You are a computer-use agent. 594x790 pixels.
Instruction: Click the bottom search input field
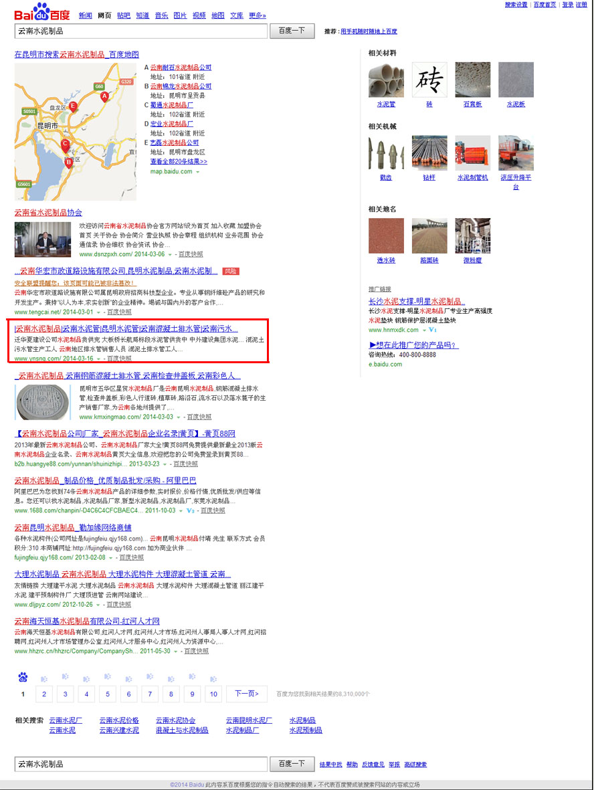click(x=140, y=764)
